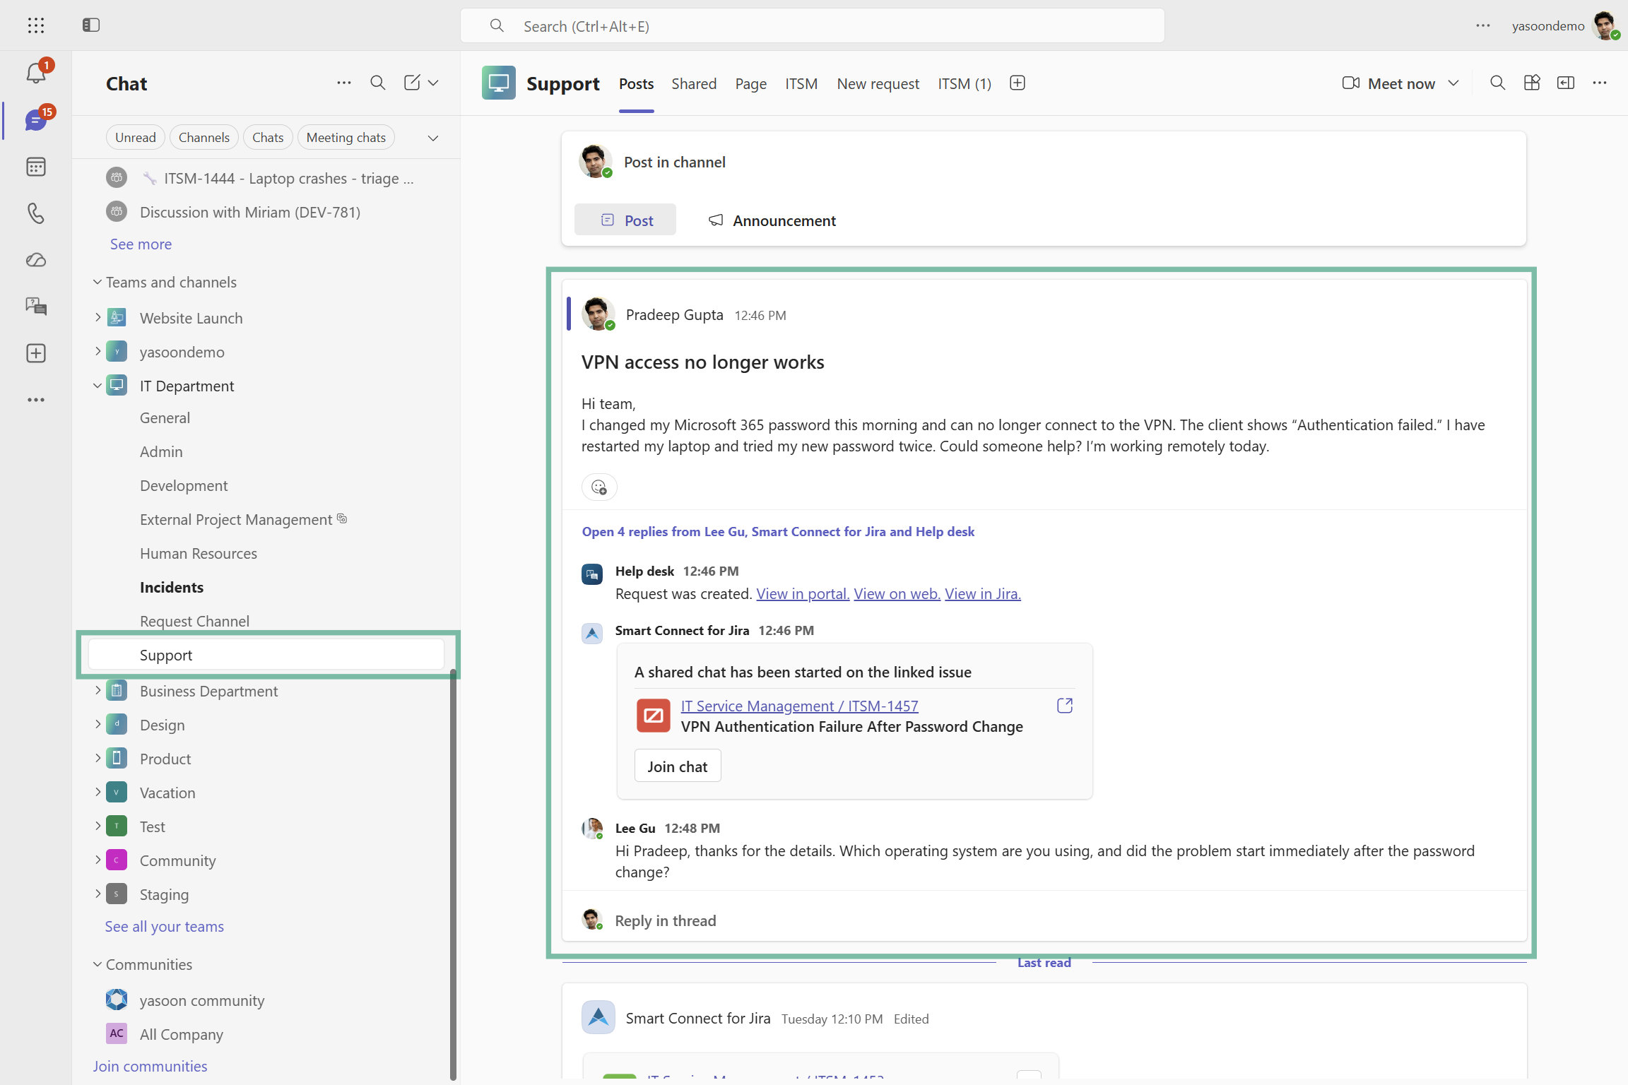The height and width of the screenshot is (1085, 1628).
Task: Open settings and more in title bar
Action: (1483, 25)
